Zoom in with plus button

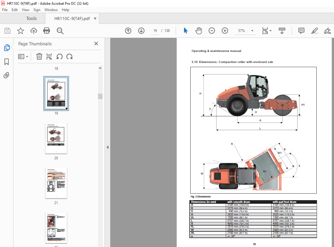tap(225, 31)
